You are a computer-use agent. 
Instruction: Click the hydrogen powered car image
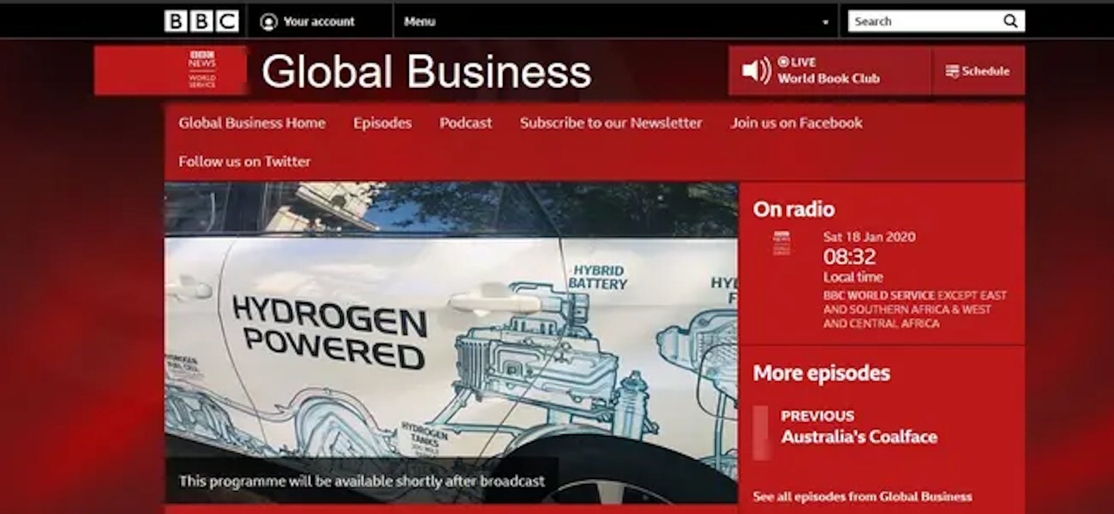(x=451, y=342)
